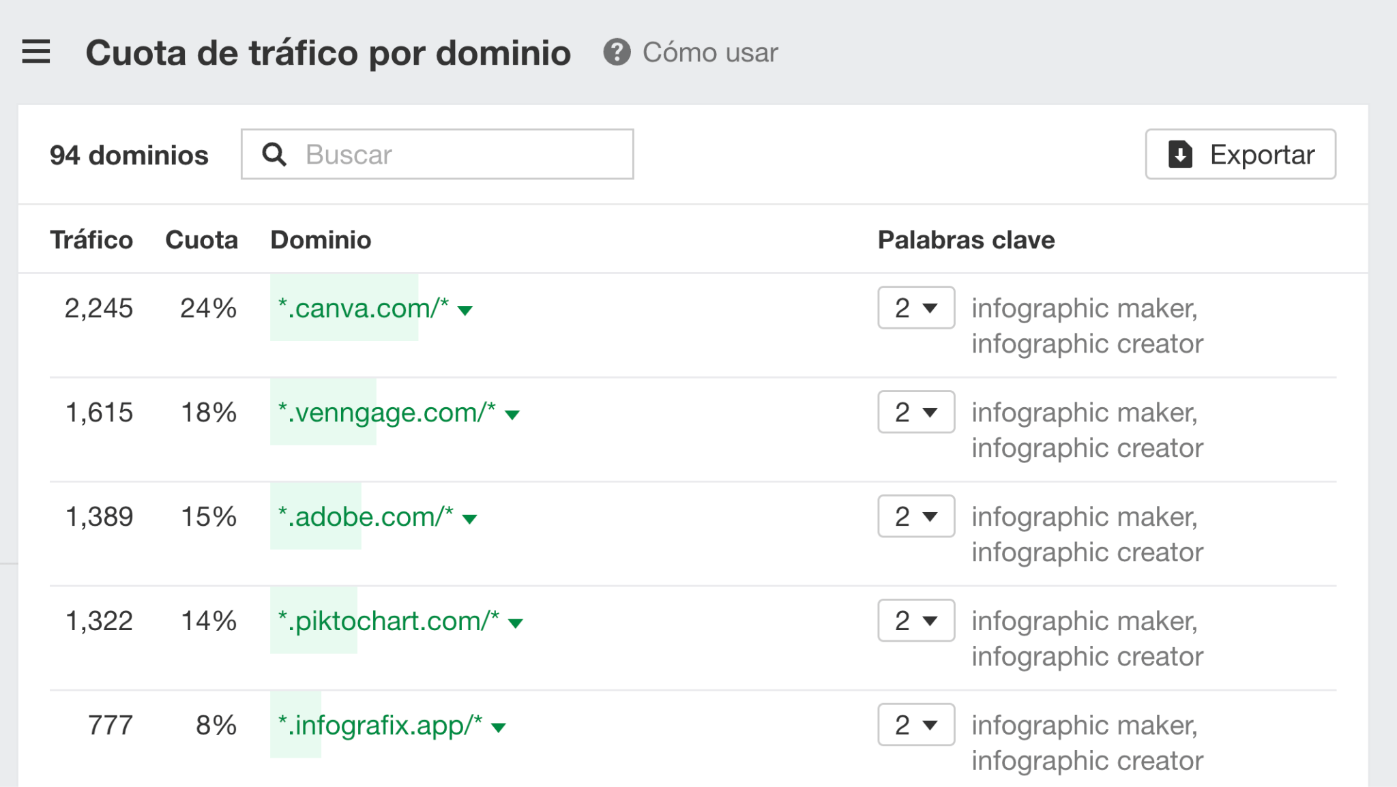
Task: Expand the caret next to *.piktochart.com/*
Action: [516, 622]
